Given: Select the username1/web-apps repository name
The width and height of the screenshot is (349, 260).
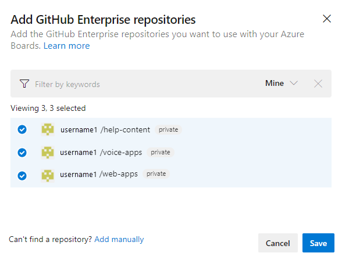Looking at the screenshot, I should [x=99, y=174].
